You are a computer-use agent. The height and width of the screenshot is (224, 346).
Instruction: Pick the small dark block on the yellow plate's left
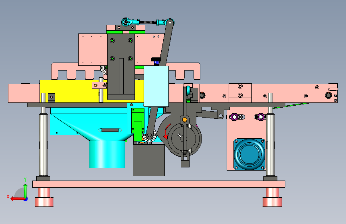51,98
